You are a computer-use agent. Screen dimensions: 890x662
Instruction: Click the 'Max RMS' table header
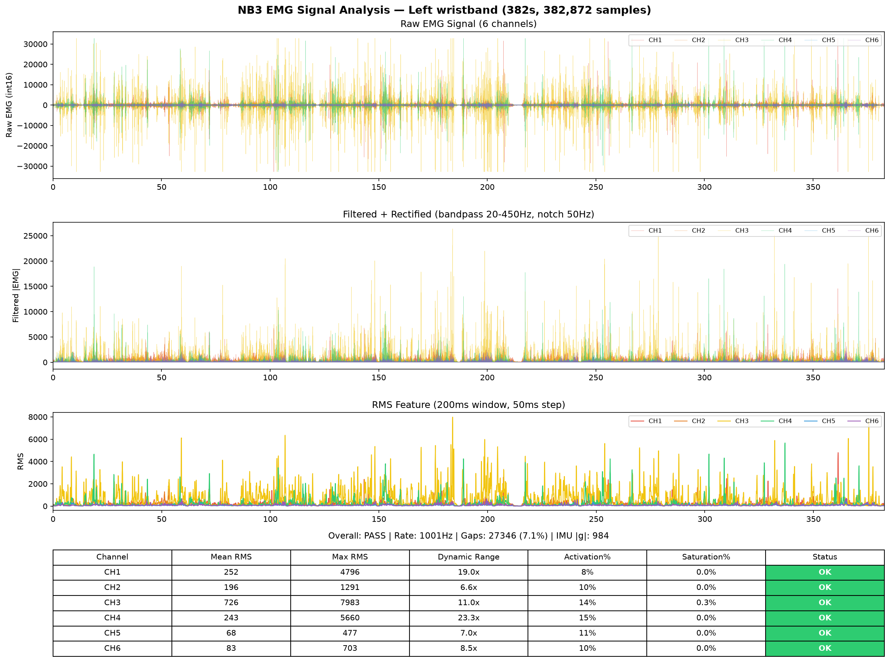point(350,557)
